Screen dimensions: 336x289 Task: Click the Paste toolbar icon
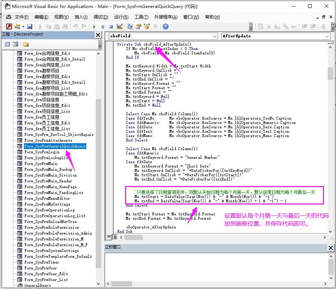[57, 26]
